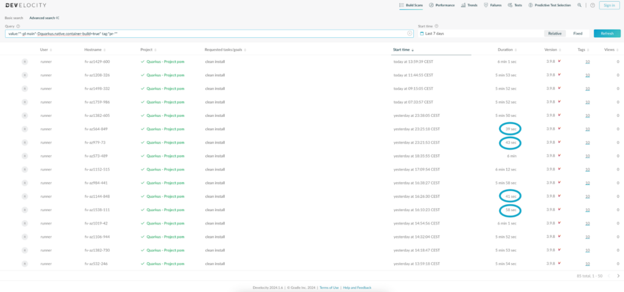The width and height of the screenshot is (624, 292).
Task: Open build scan icon for fv-az564-849 row
Action: tap(25, 129)
